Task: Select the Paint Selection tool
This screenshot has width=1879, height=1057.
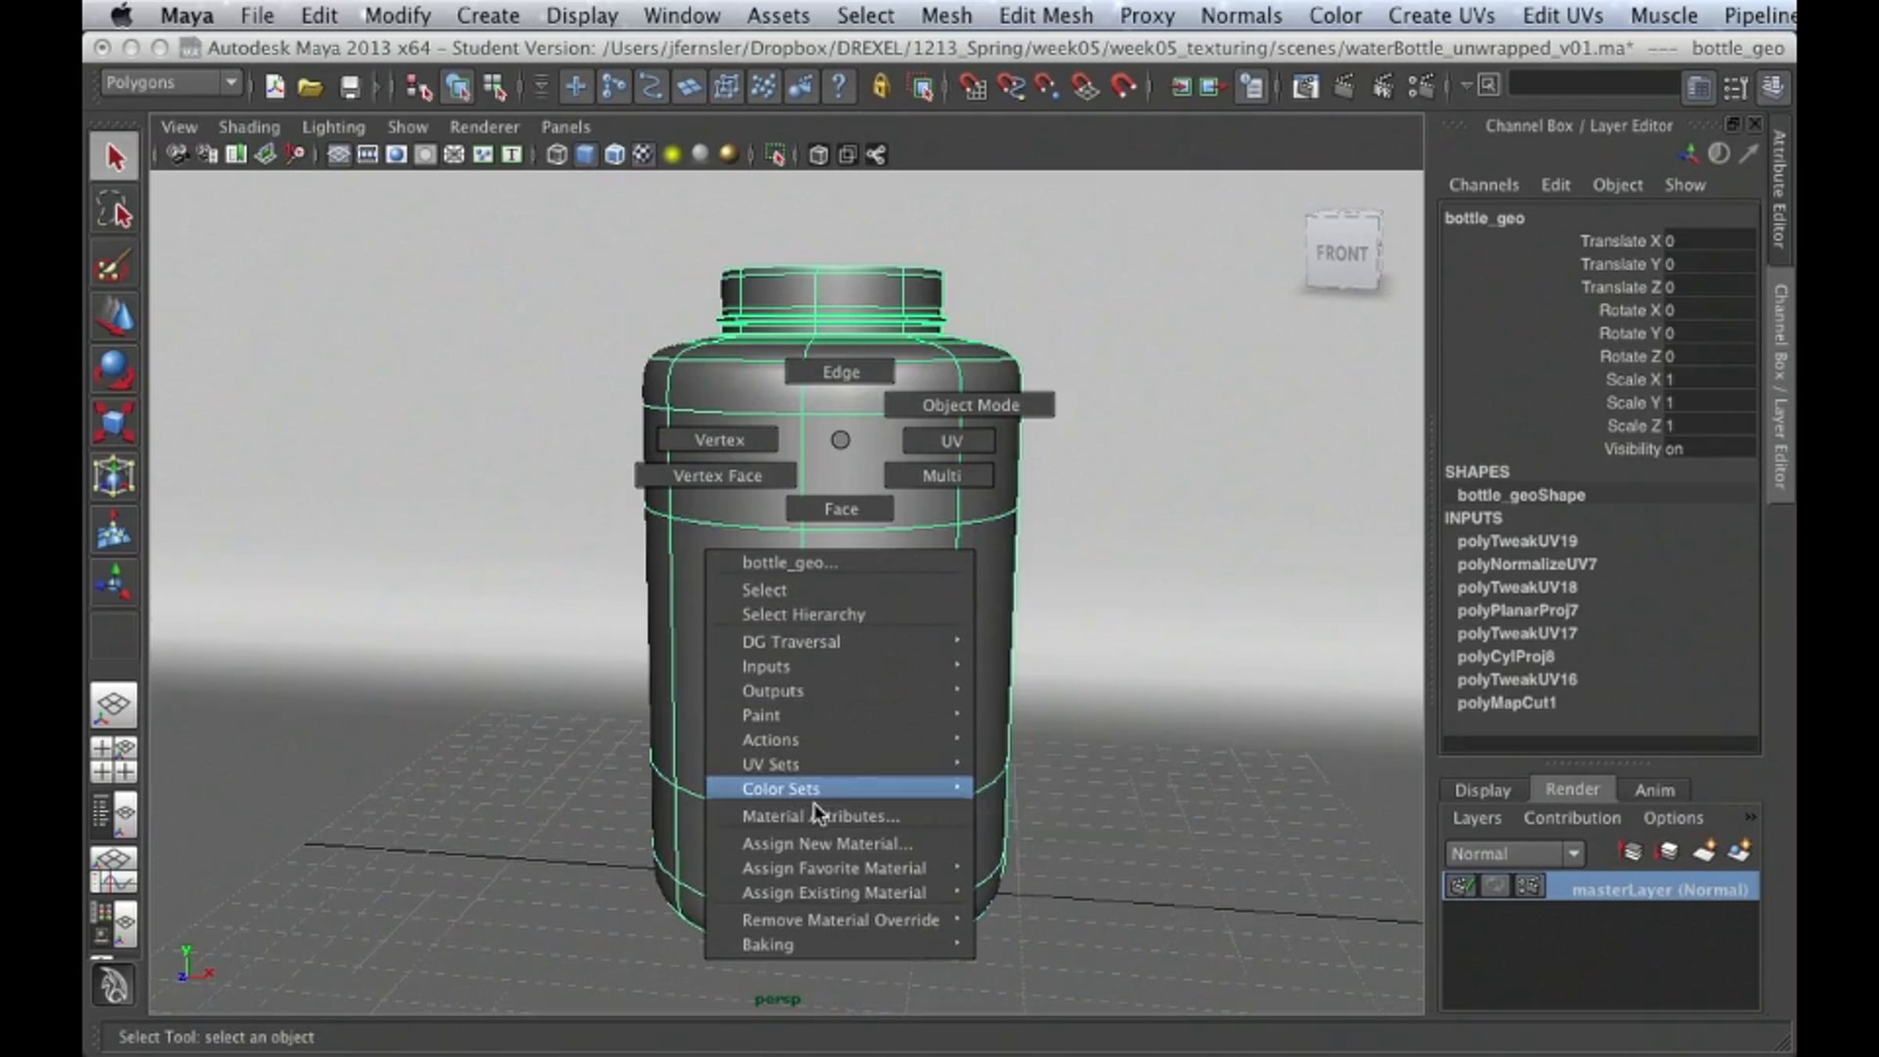Action: [x=114, y=265]
